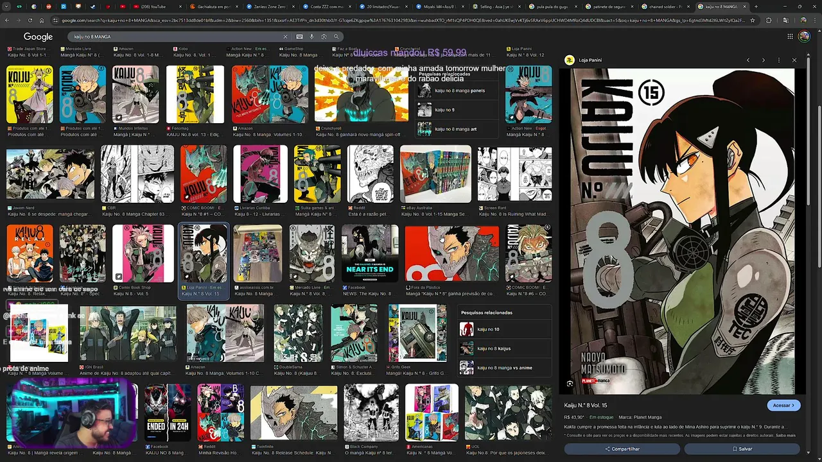Switch to the 'patinete de segura' tab
This screenshot has height=462, width=822.
pyautogui.click(x=608, y=6)
